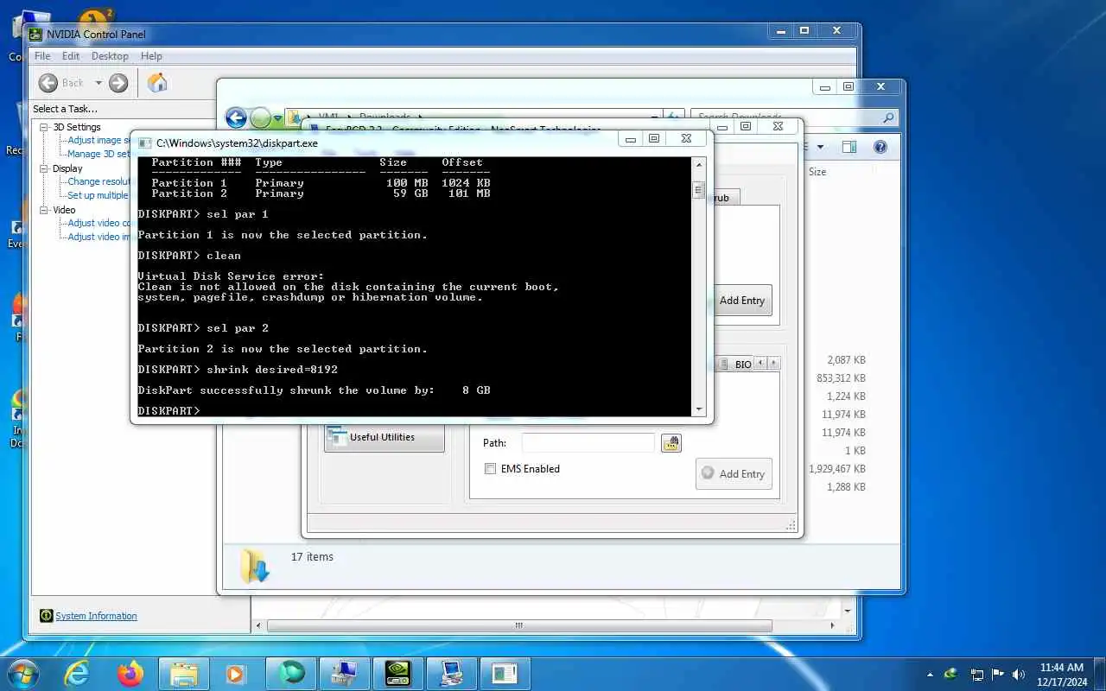The width and height of the screenshot is (1106, 691).
Task: Click the lower Add Entry button in EasyBCD
Action: [734, 473]
